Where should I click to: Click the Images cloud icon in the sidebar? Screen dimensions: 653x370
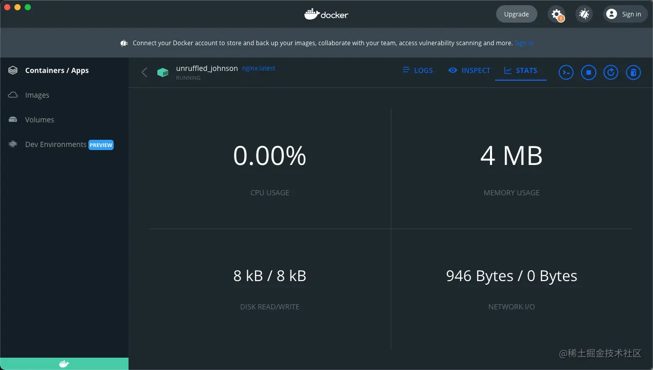point(13,95)
